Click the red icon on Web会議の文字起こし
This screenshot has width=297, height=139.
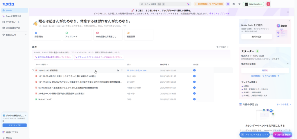pyautogui.click(x=97, y=33)
